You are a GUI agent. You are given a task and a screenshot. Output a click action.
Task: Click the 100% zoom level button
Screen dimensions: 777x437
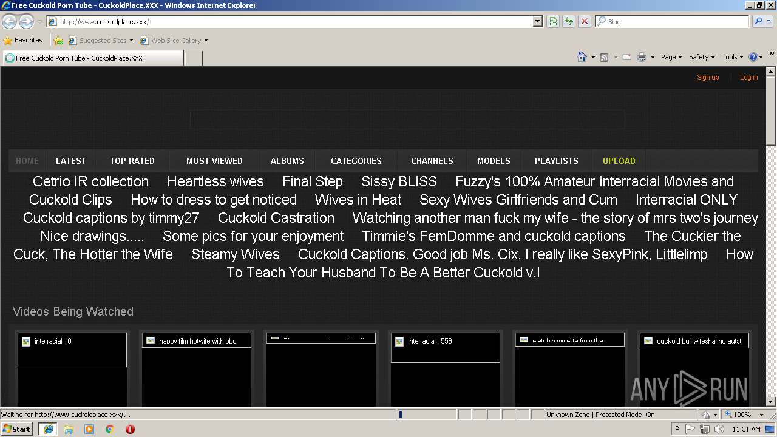739,415
